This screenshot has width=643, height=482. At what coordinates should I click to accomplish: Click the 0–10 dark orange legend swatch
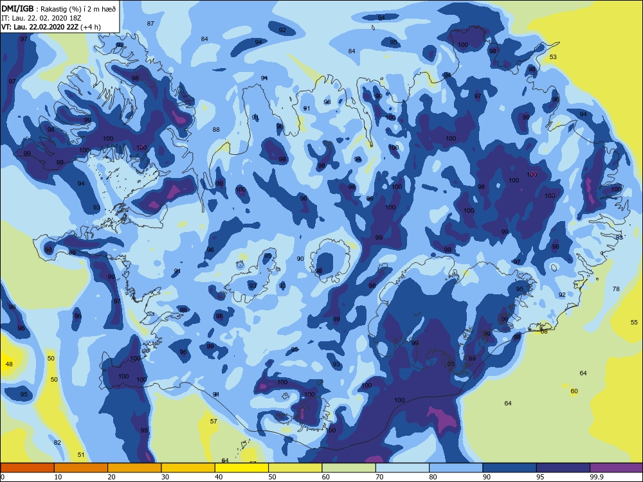click(27, 468)
